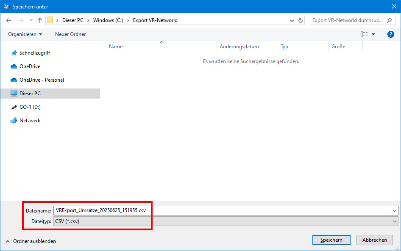Click the Dieser PC monitor icon

tap(14, 94)
